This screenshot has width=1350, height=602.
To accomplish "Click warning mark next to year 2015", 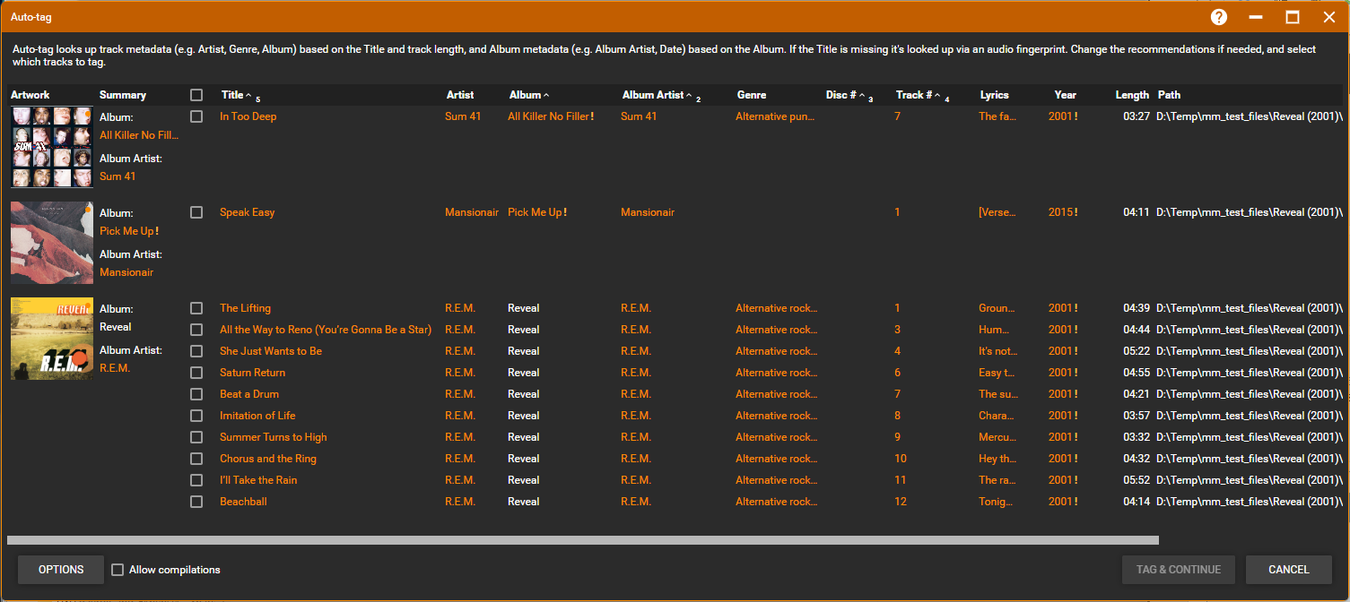I will coord(1075,212).
